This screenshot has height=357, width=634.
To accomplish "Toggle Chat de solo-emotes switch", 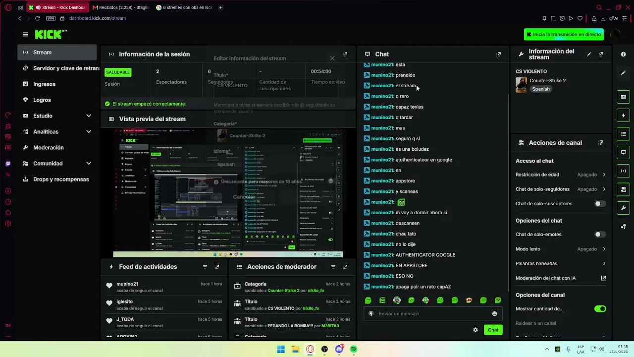I will (x=600, y=235).
